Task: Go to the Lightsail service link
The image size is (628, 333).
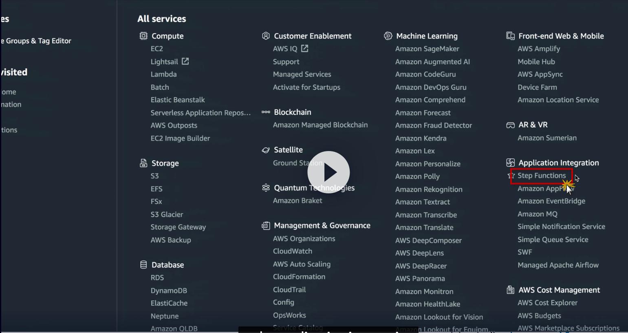Action: point(164,62)
